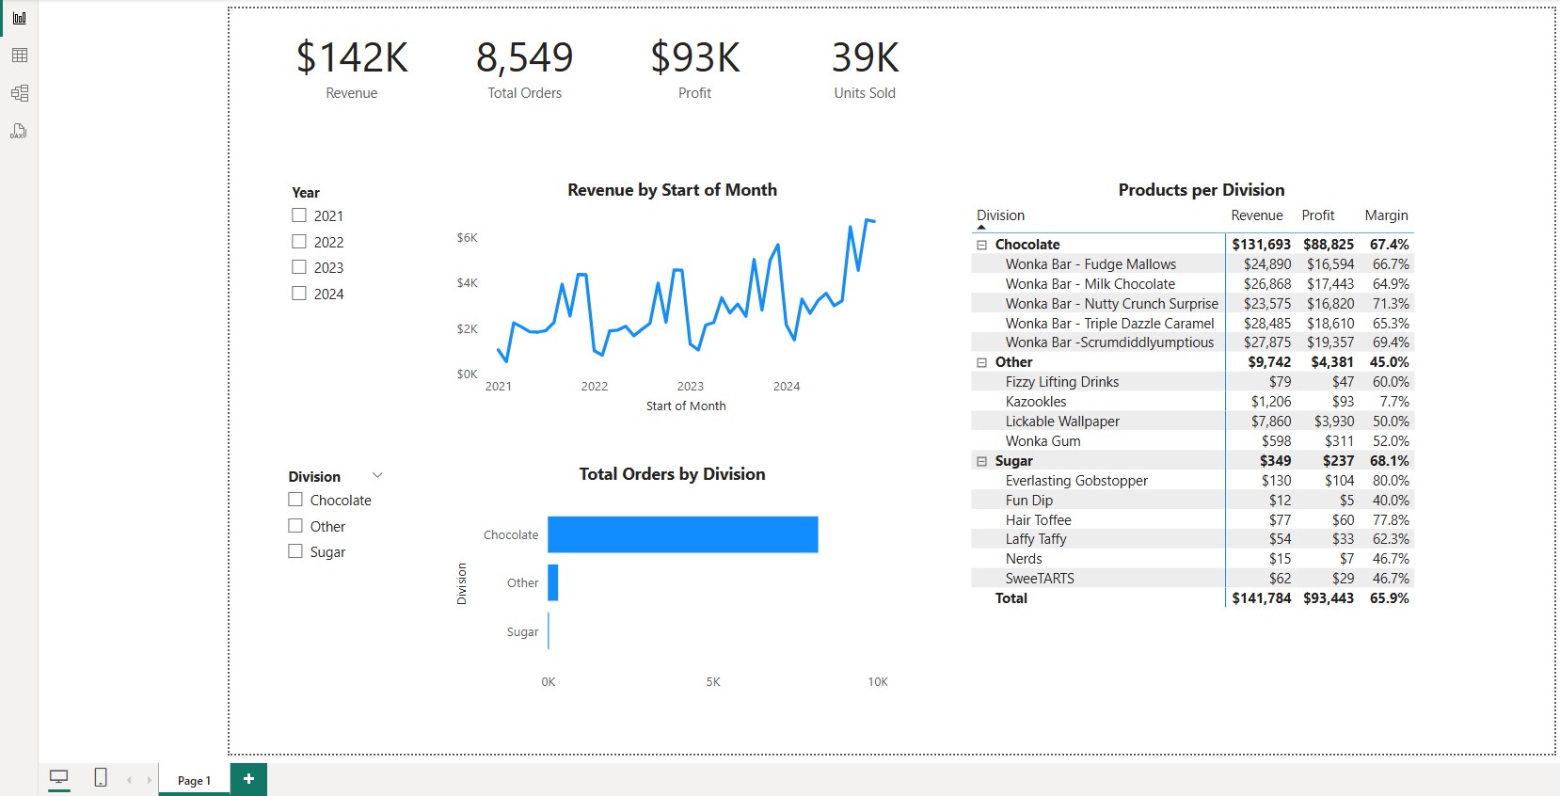Image resolution: width=1560 pixels, height=796 pixels.
Task: Click the Lickable Wallpaper product row
Action: 1192,422
